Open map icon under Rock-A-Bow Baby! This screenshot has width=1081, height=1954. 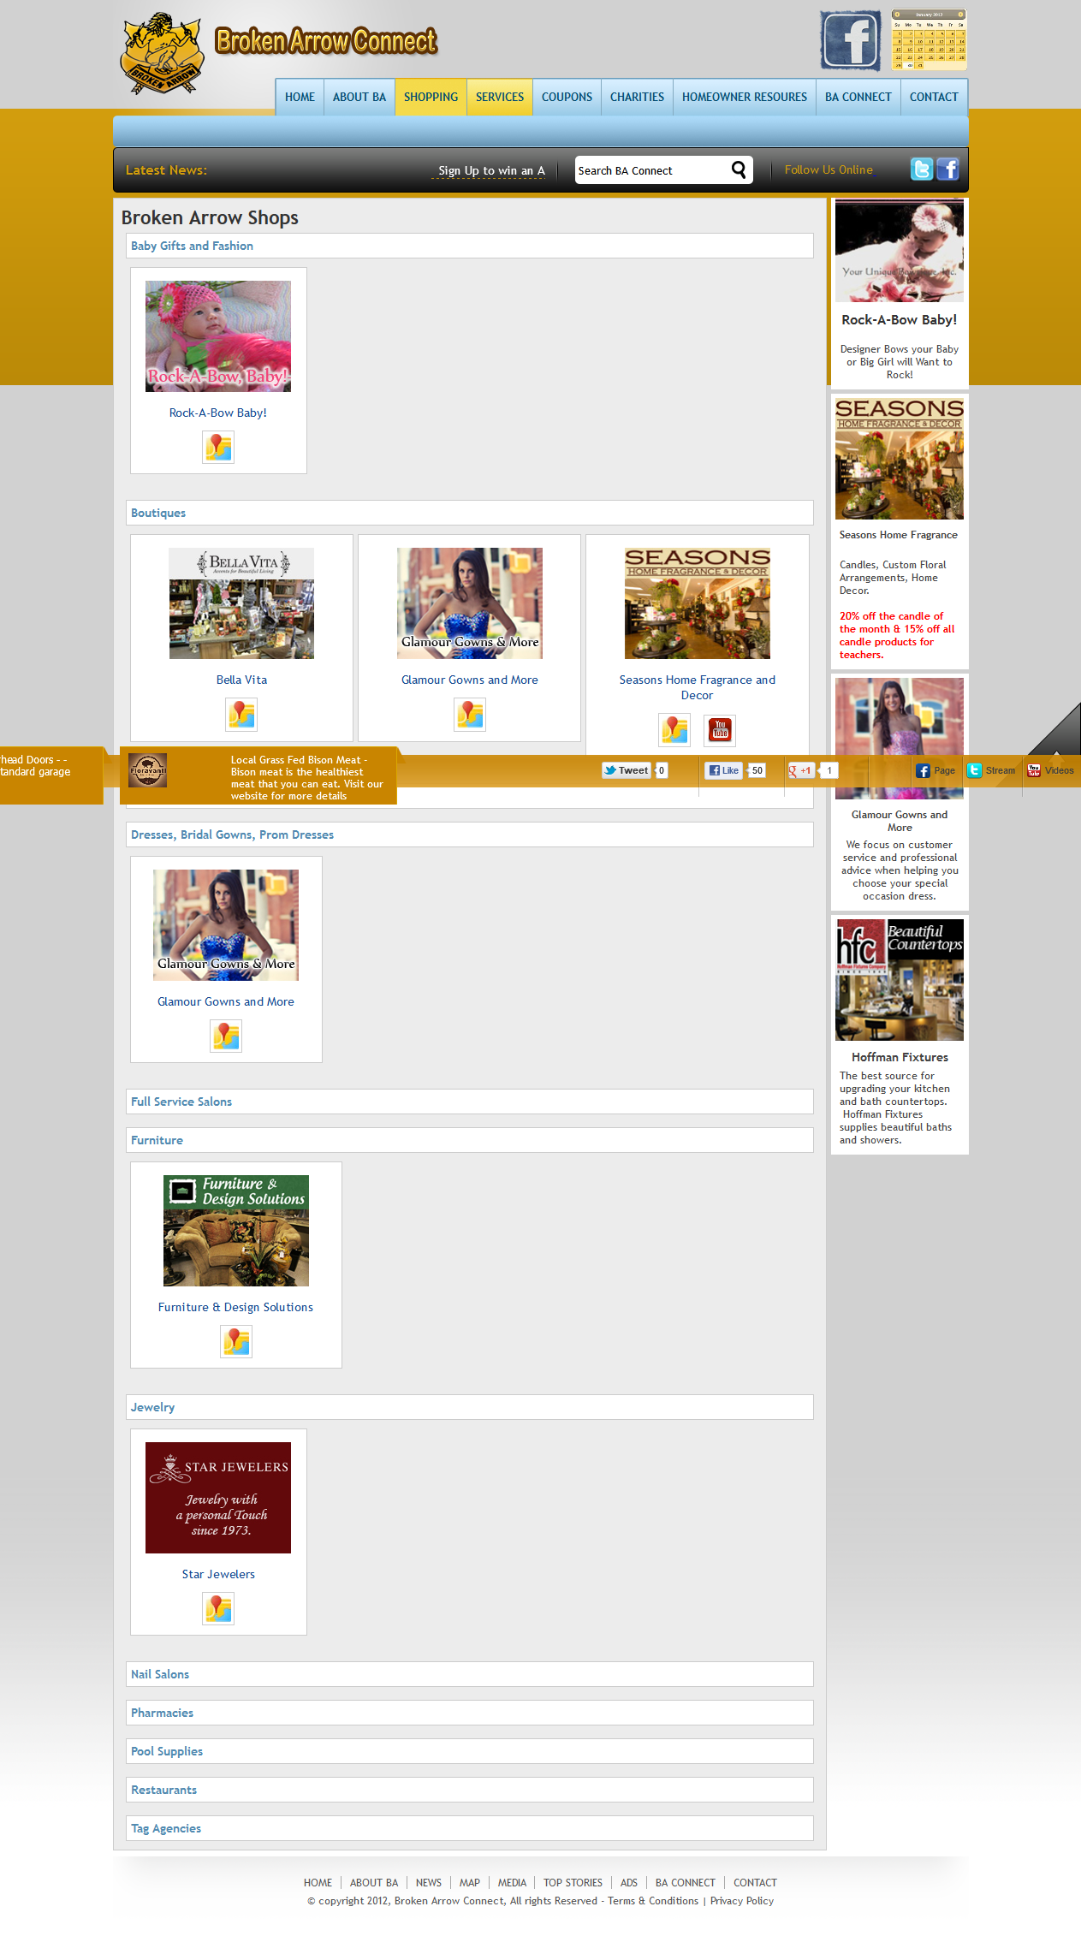[218, 447]
